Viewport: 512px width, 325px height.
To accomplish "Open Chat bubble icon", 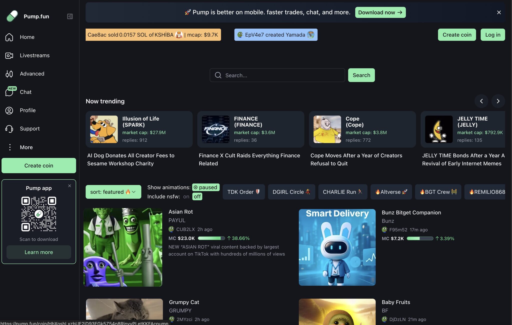I will (9, 92).
